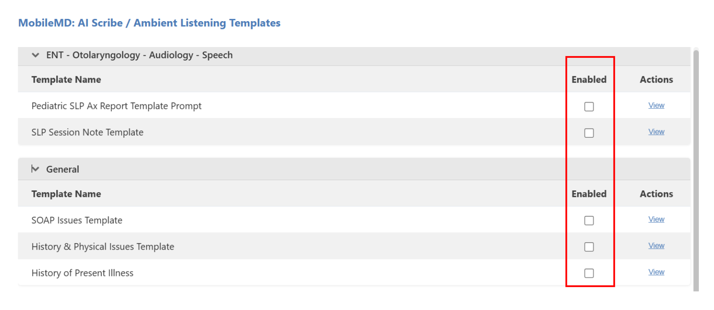Collapse the General section chevron
This screenshot has width=714, height=310.
pyautogui.click(x=35, y=169)
